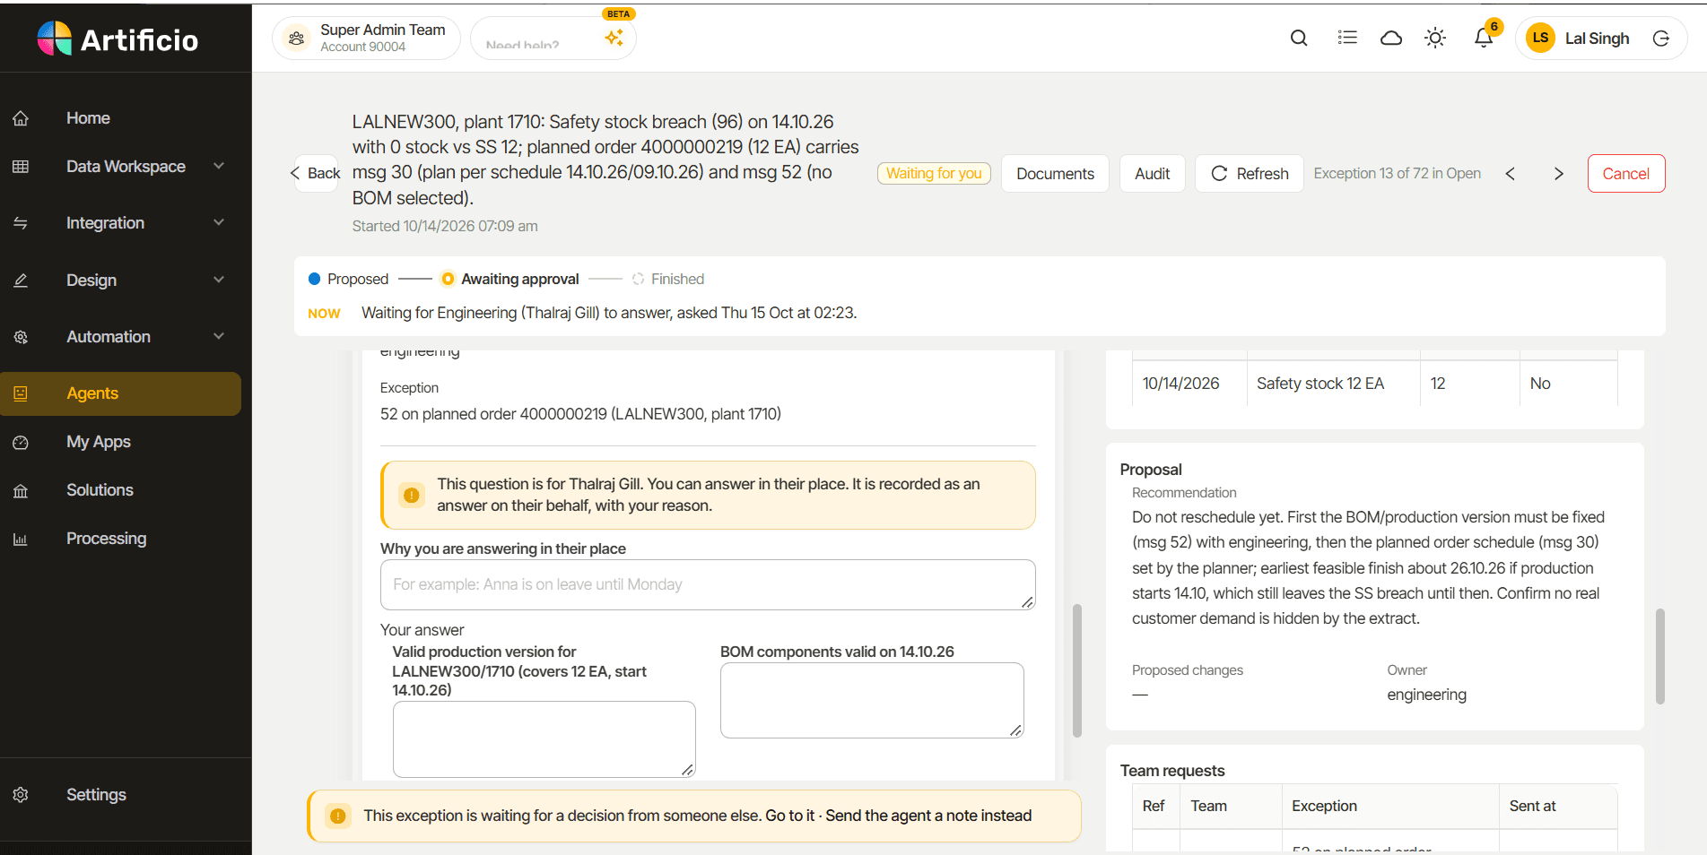Click the Back button
The height and width of the screenshot is (855, 1707).
point(315,174)
